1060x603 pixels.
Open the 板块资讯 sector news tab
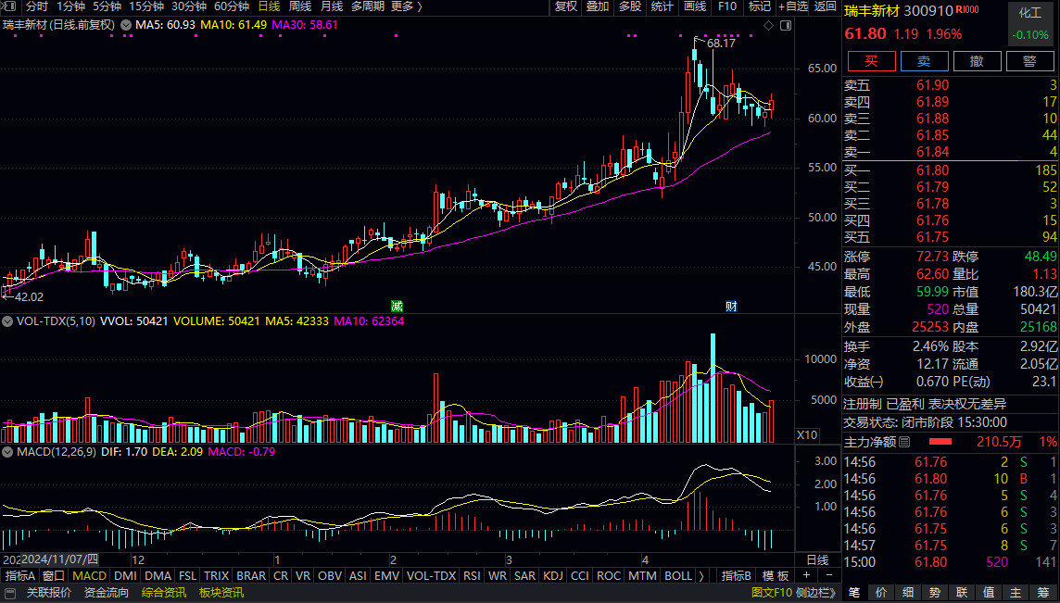(x=221, y=593)
